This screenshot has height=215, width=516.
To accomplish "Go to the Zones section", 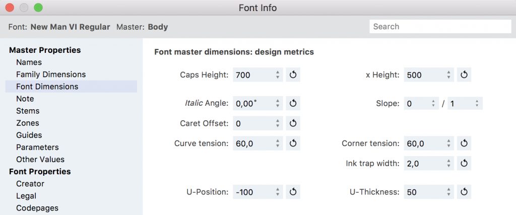I will point(27,123).
